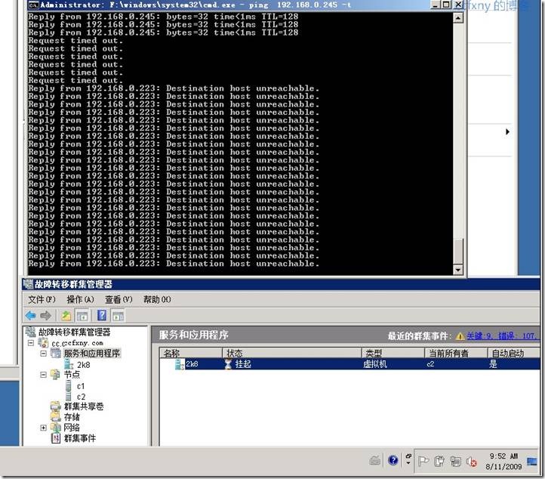Open the 操作(A) menu
Image resolution: width=545 pixels, height=479 pixels.
[x=80, y=299]
